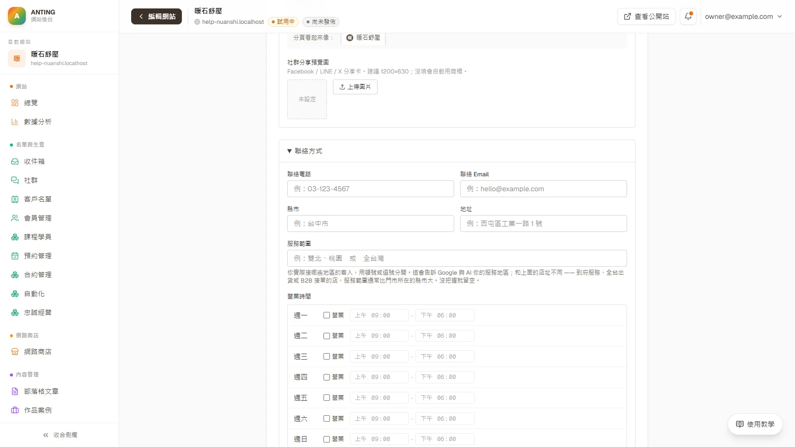
Task: Click 查看公開站 button
Action: tap(646, 16)
